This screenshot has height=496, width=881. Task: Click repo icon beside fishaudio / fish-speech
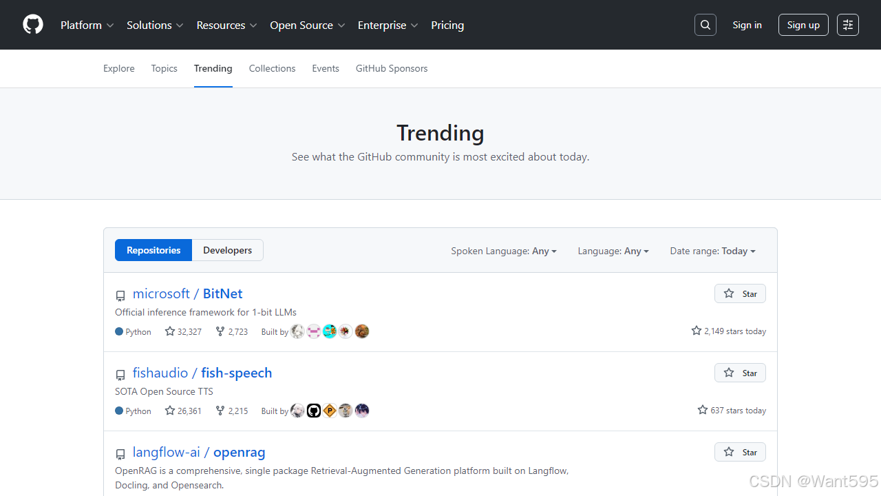click(x=120, y=375)
